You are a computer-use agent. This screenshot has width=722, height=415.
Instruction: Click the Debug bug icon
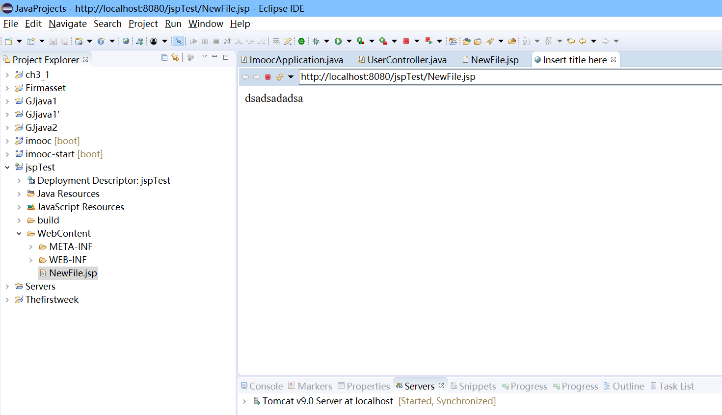click(316, 41)
